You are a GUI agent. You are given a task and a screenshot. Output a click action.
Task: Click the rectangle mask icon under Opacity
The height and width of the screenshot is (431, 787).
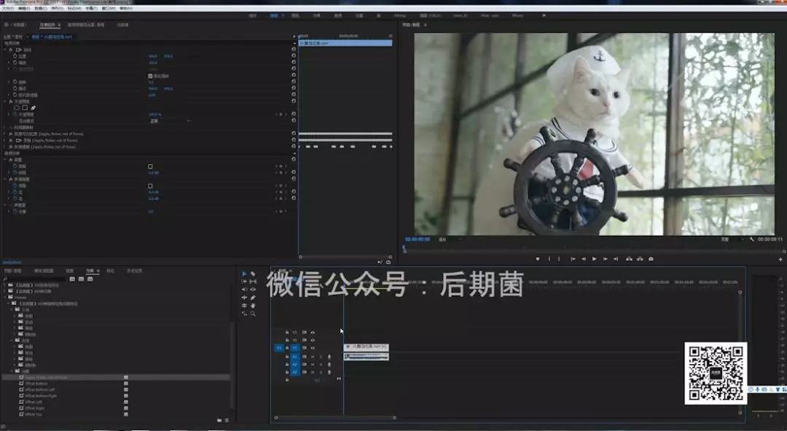pos(25,108)
